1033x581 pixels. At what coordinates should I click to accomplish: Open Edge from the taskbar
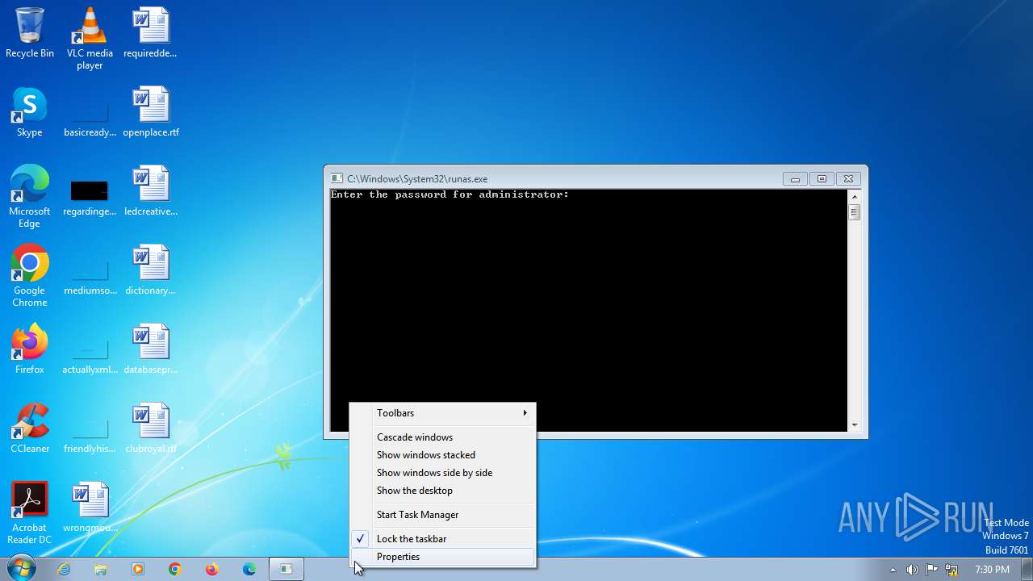pos(249,569)
